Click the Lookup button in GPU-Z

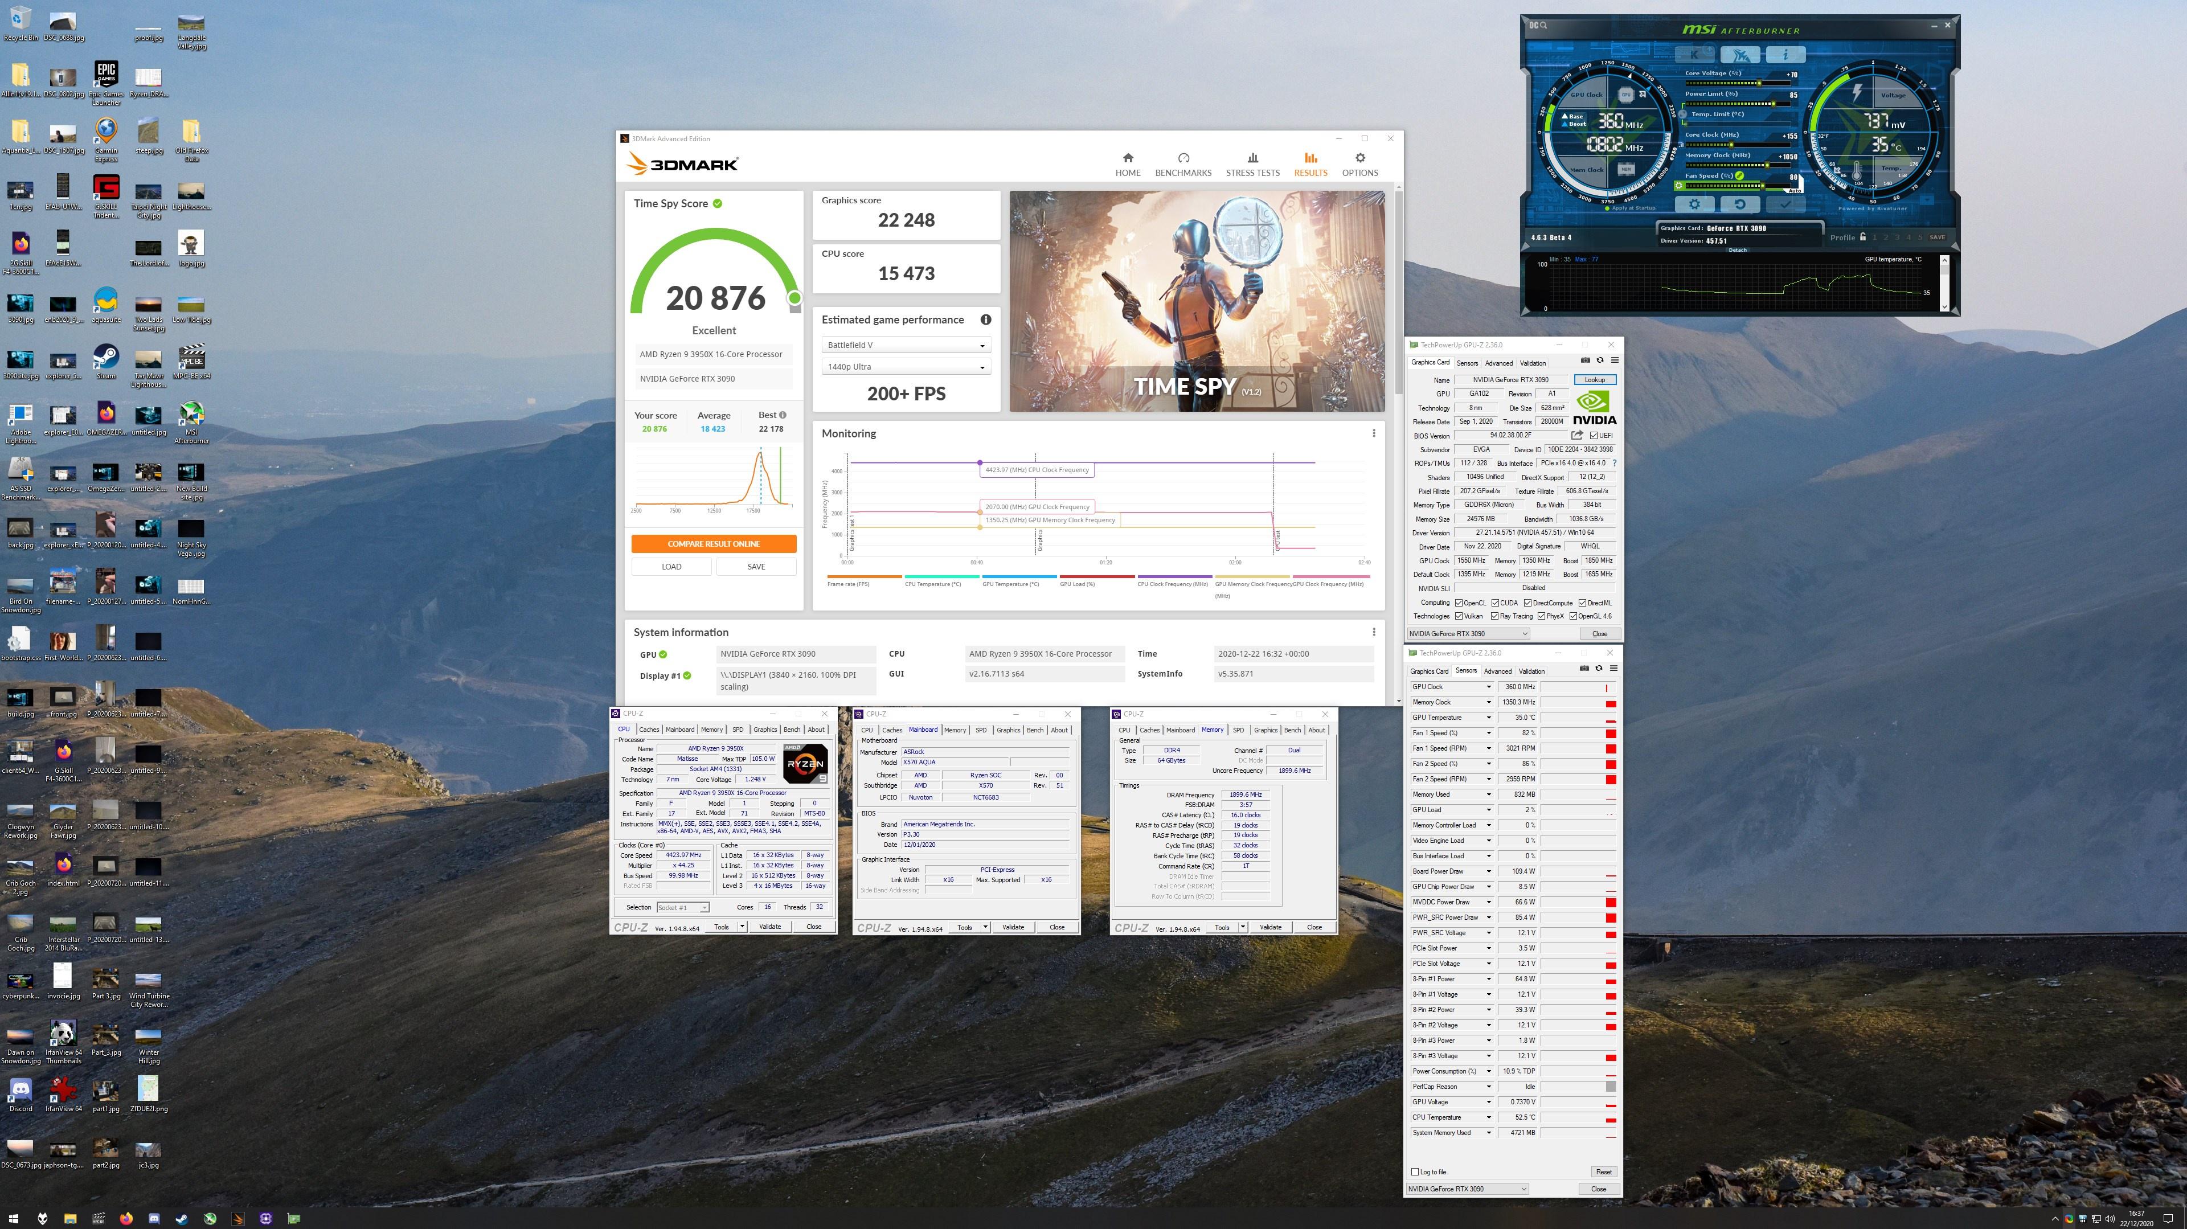[x=1595, y=379]
